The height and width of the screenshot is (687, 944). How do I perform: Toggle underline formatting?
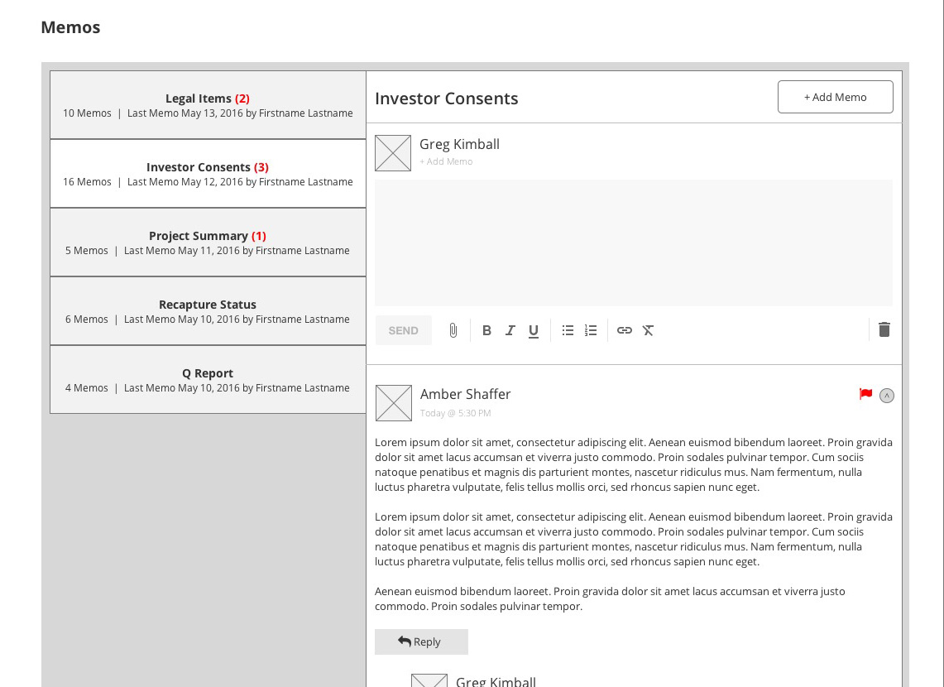click(x=534, y=331)
